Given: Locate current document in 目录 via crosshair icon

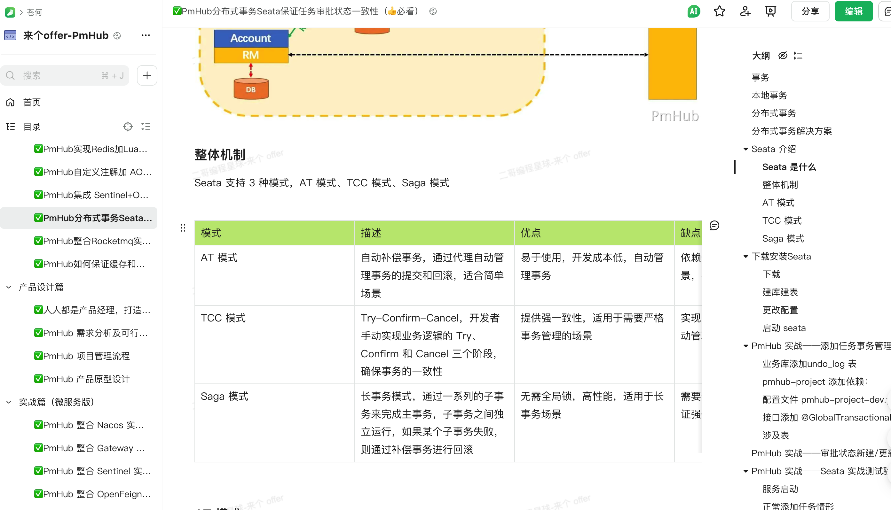Looking at the screenshot, I should coord(128,127).
